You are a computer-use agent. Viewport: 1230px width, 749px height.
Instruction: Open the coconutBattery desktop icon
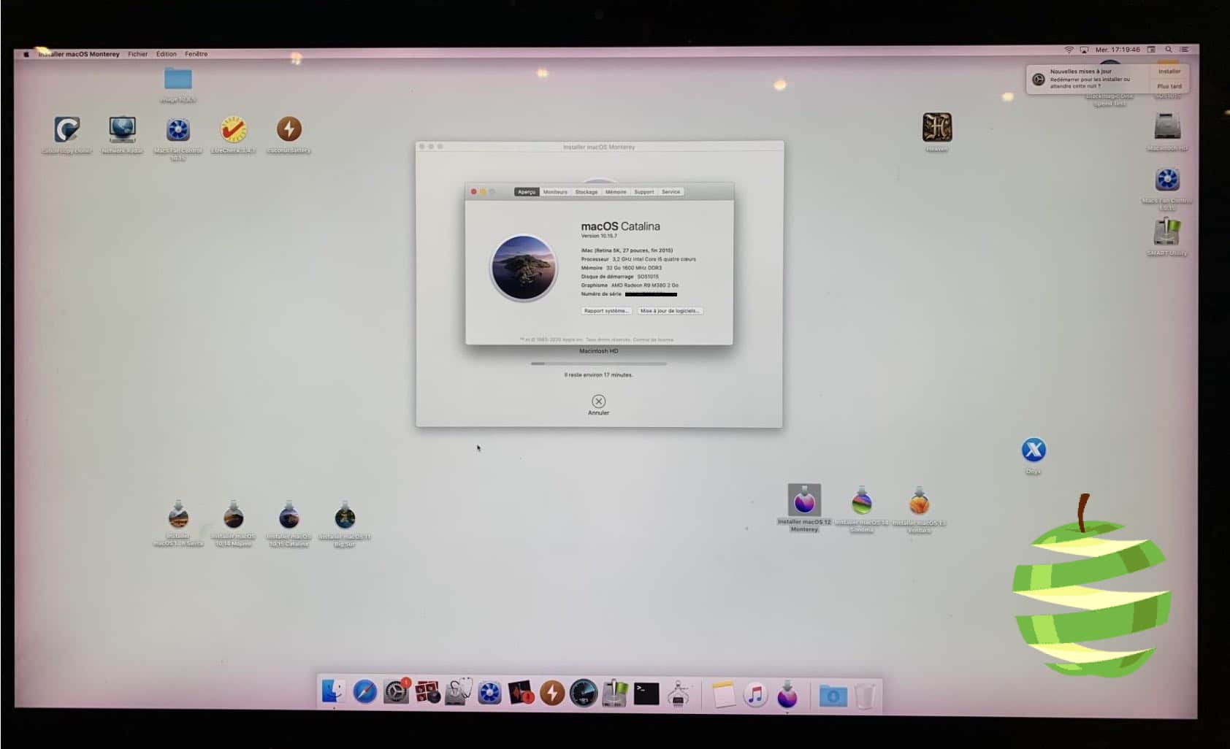(289, 130)
